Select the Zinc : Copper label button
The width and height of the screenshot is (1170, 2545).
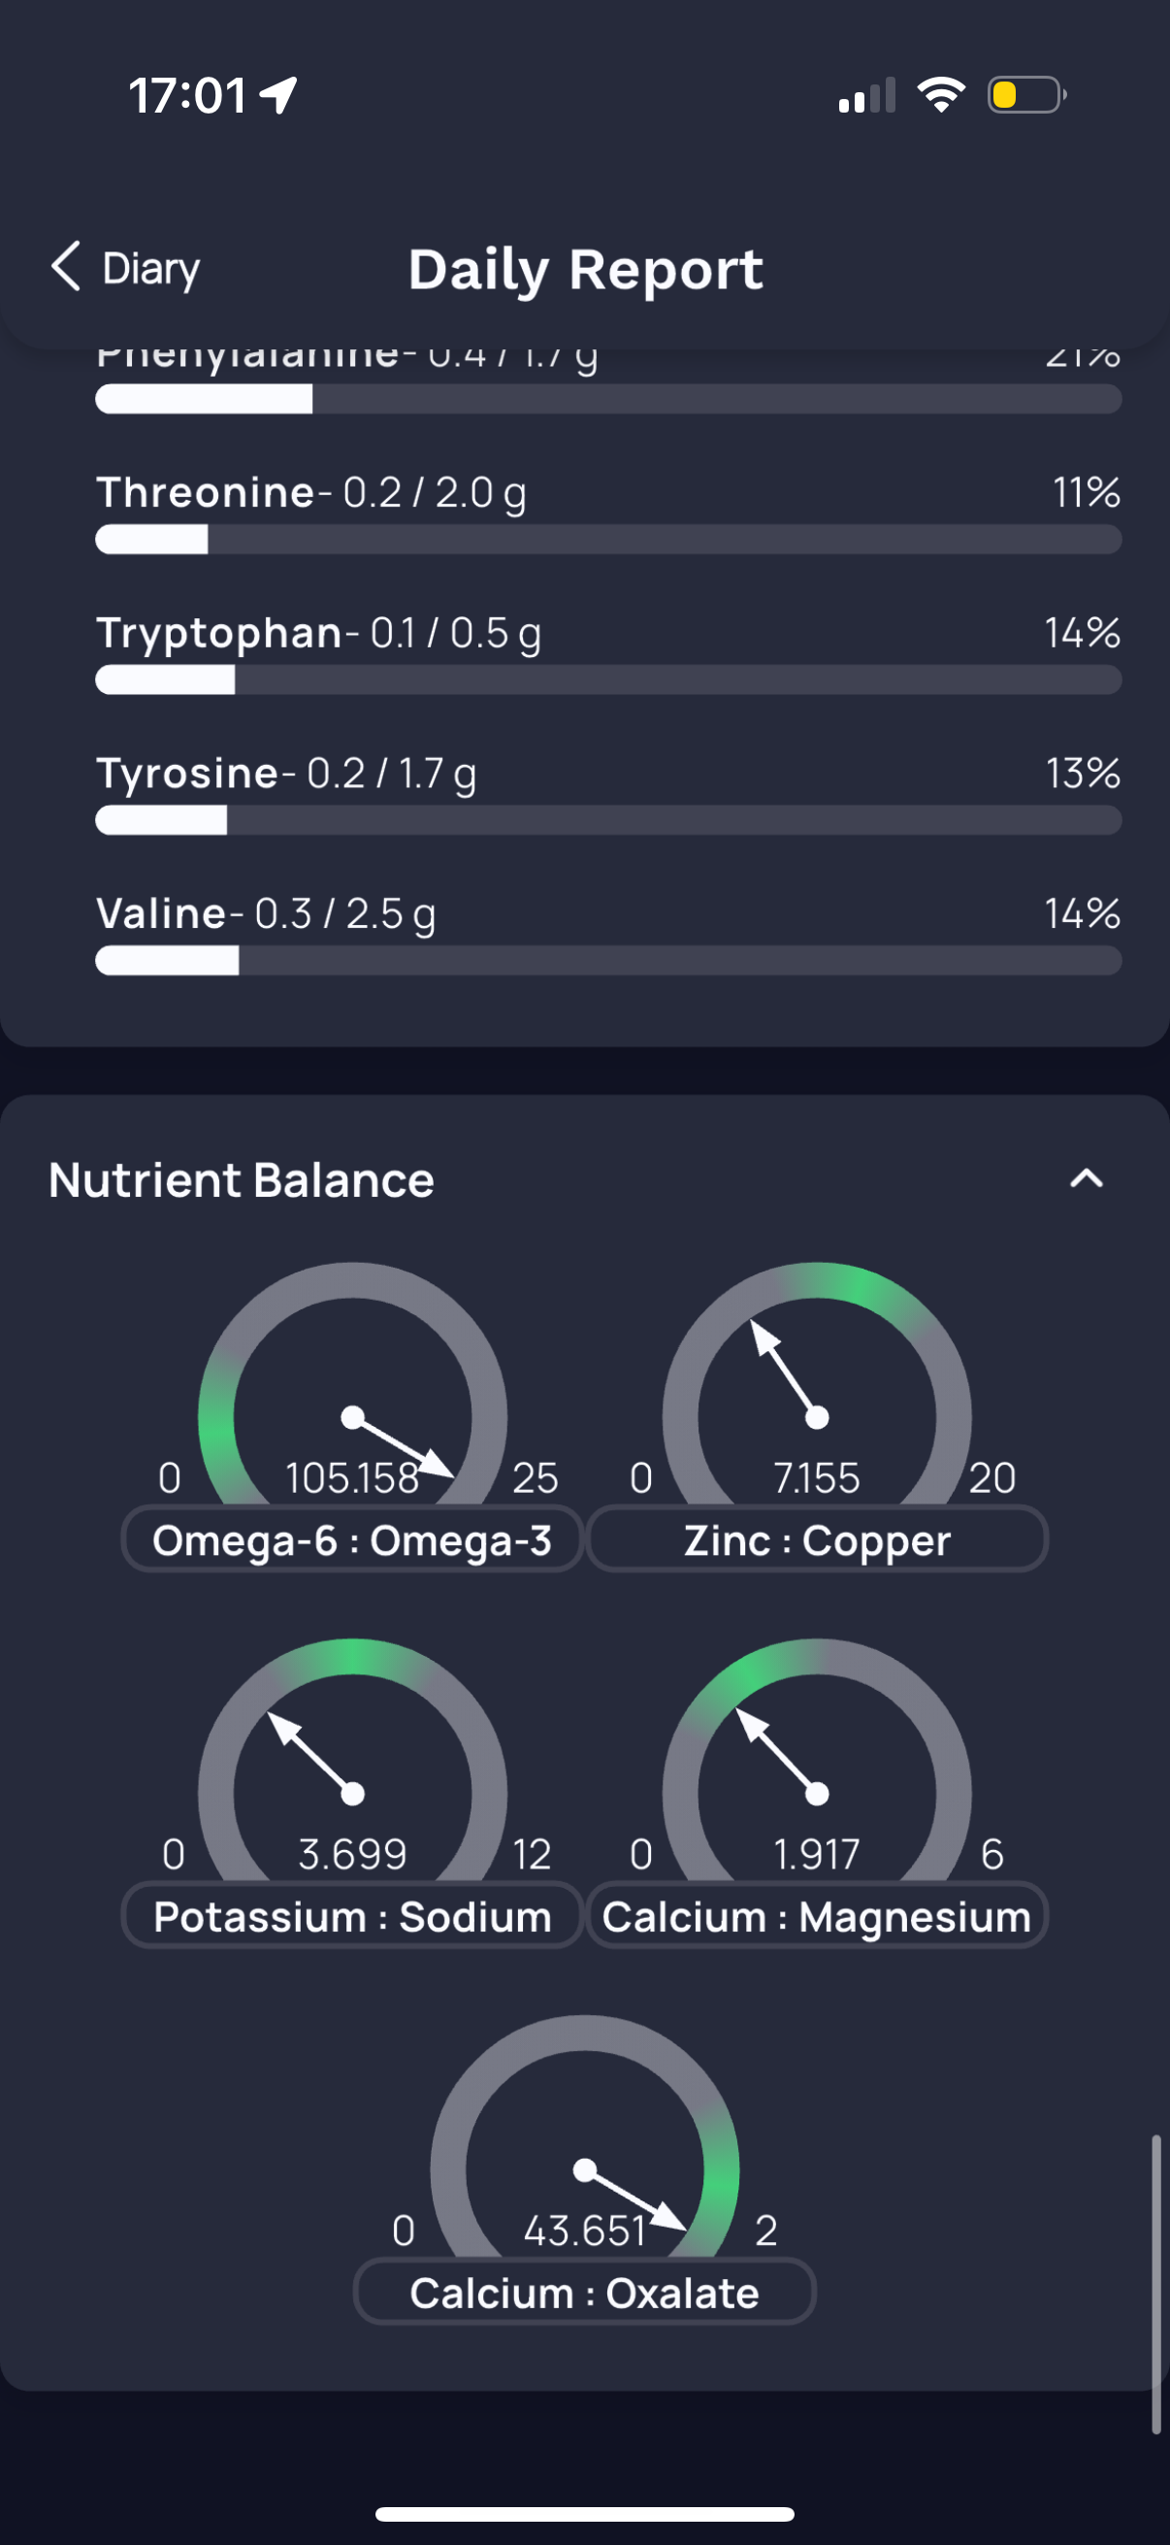point(817,1540)
